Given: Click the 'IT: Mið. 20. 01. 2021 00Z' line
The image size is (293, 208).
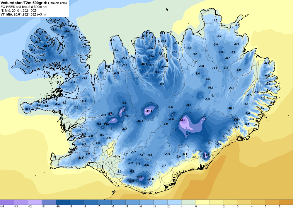Looking at the screenshot, I should click(18, 11).
